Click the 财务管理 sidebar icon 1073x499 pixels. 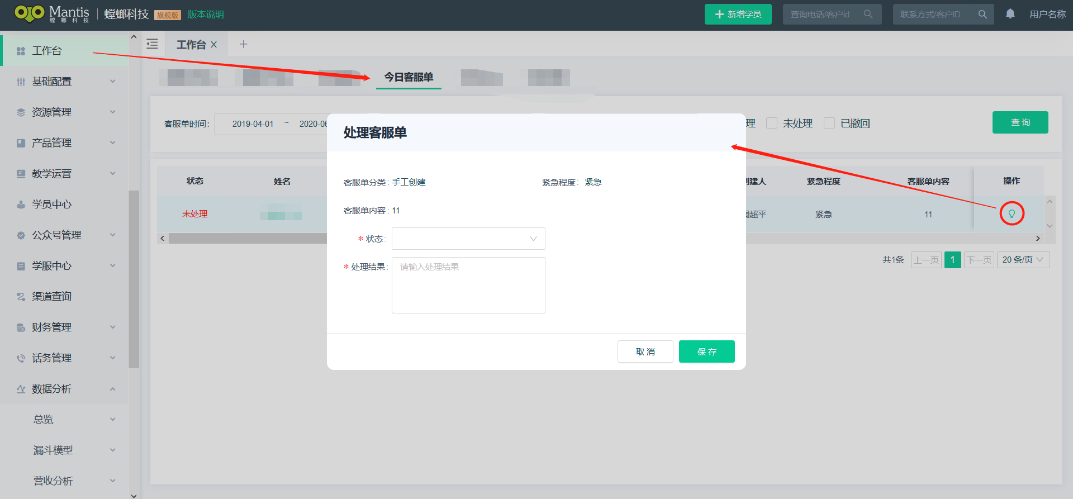point(21,327)
